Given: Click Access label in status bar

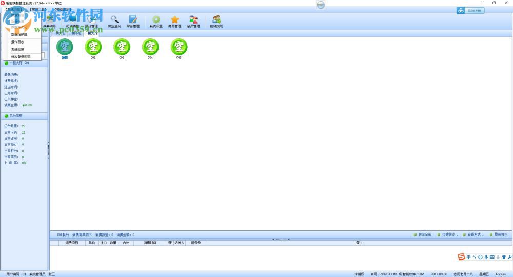Looking at the screenshot, I should (501, 274).
